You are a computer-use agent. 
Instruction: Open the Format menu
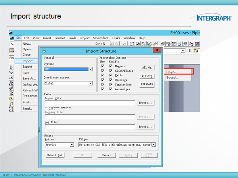pyautogui.click(x=59, y=38)
